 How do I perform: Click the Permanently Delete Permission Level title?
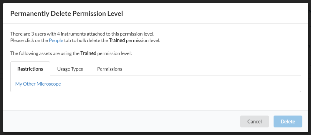click(67, 13)
